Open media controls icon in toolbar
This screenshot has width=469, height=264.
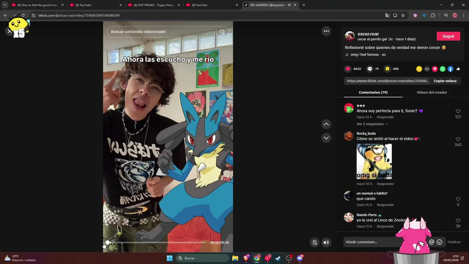pos(446,15)
